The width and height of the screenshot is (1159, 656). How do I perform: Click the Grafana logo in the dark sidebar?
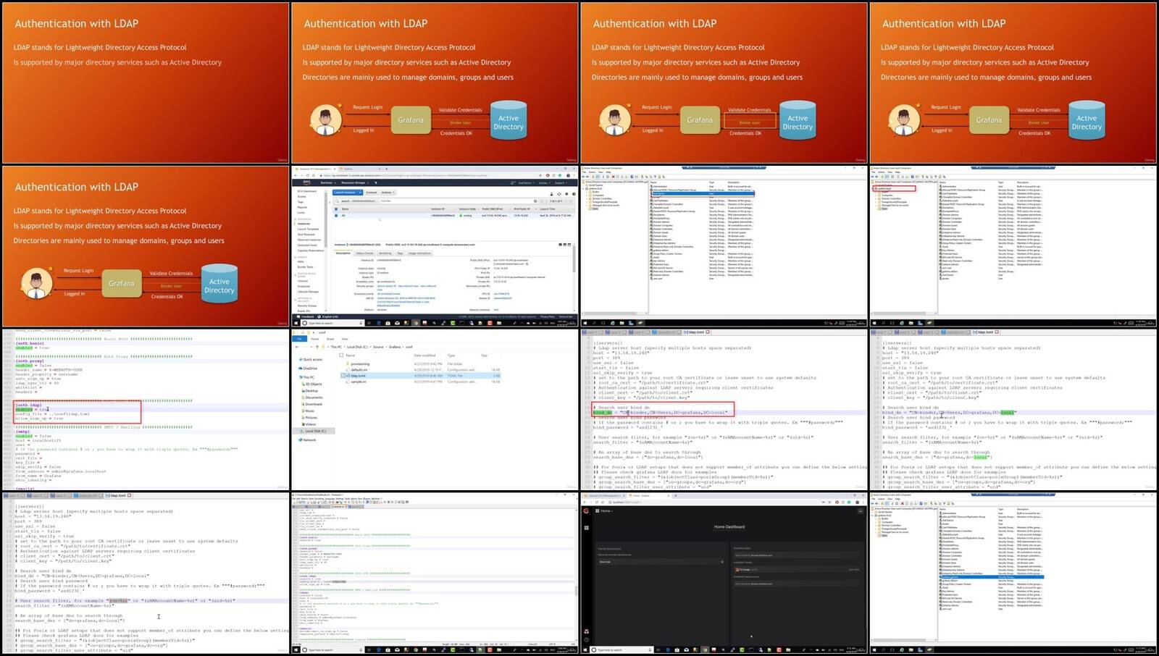pyautogui.click(x=586, y=511)
